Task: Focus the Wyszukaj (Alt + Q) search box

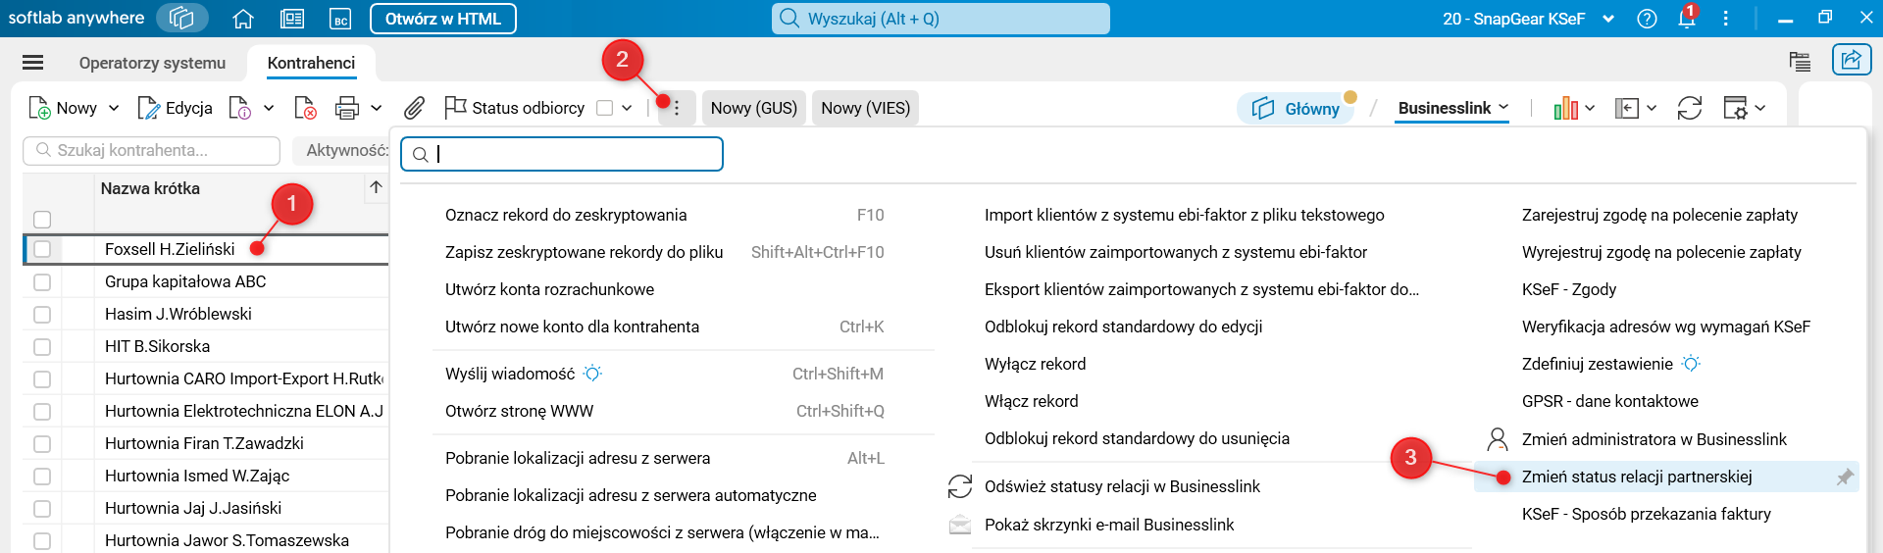Action: coord(941,19)
